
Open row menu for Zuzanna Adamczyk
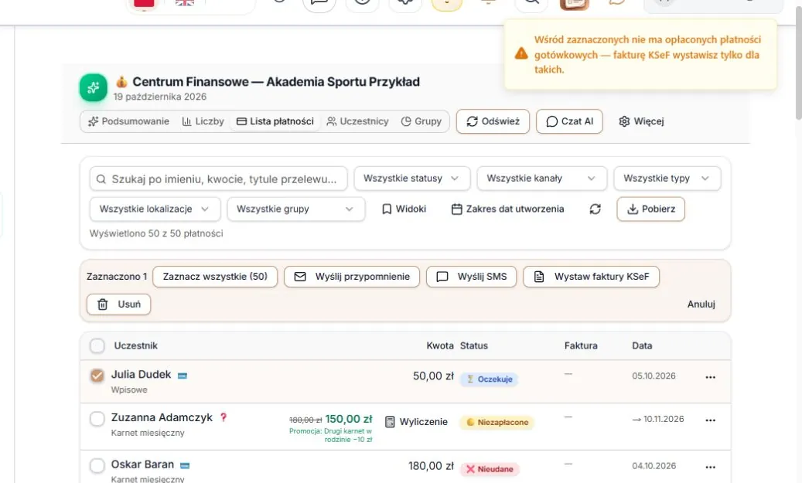710,420
